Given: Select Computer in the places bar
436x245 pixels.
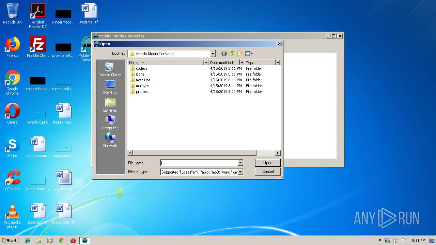Looking at the screenshot, I should 110,122.
